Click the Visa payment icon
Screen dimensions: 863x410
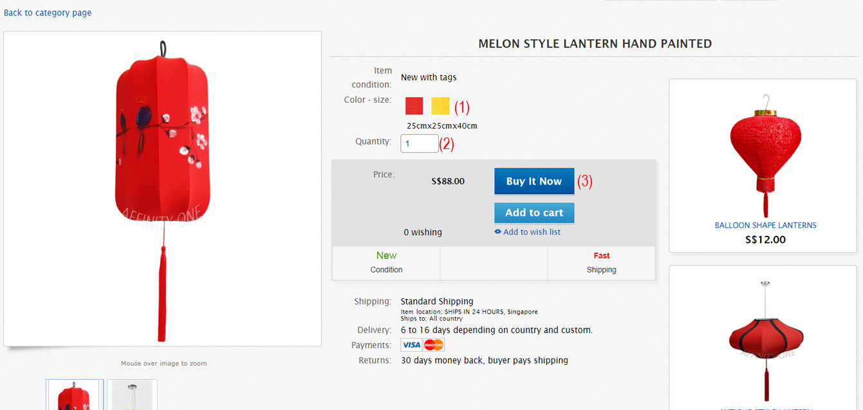coord(411,345)
